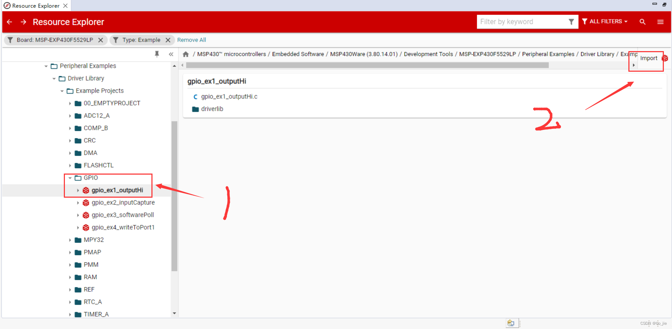Click the filter icon inside the keyword field
This screenshot has width=672, height=329.
[x=571, y=22]
